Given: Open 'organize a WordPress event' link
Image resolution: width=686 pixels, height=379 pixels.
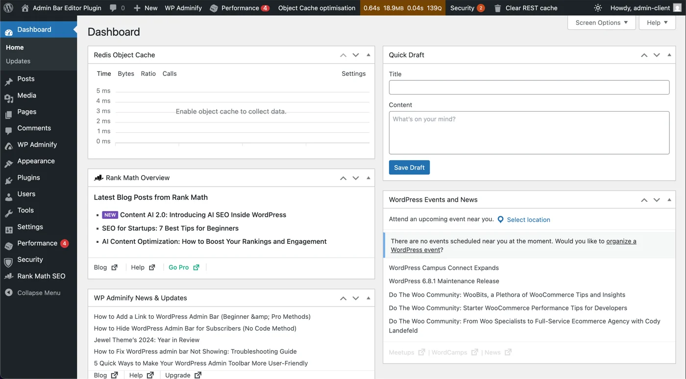Looking at the screenshot, I should 514,245.
